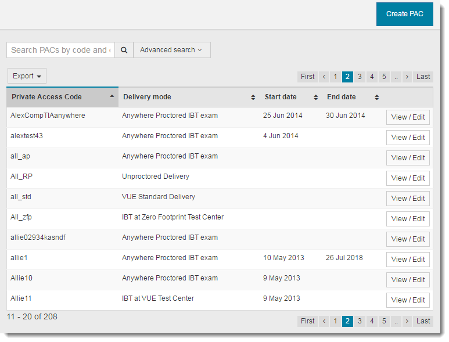Go to First page in bottom pagination

coord(307,321)
